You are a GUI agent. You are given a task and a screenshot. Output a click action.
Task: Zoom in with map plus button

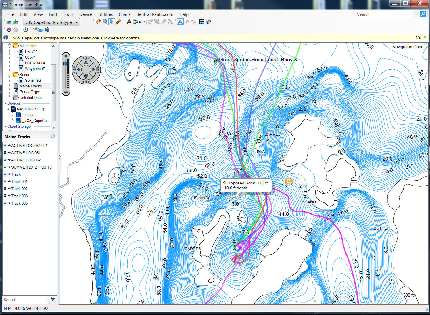coord(66,56)
